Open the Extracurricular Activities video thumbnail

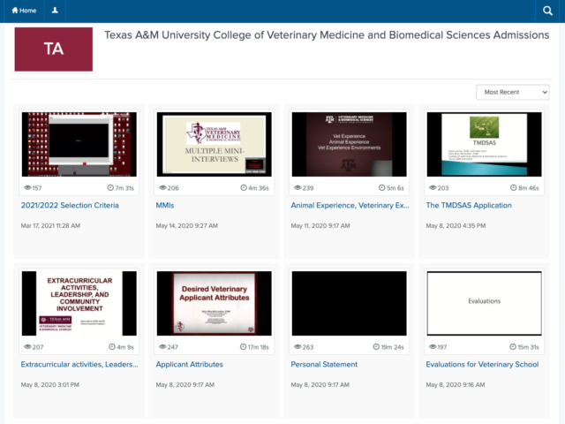[79, 303]
